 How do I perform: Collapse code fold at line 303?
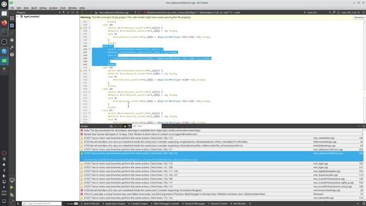click(89, 70)
